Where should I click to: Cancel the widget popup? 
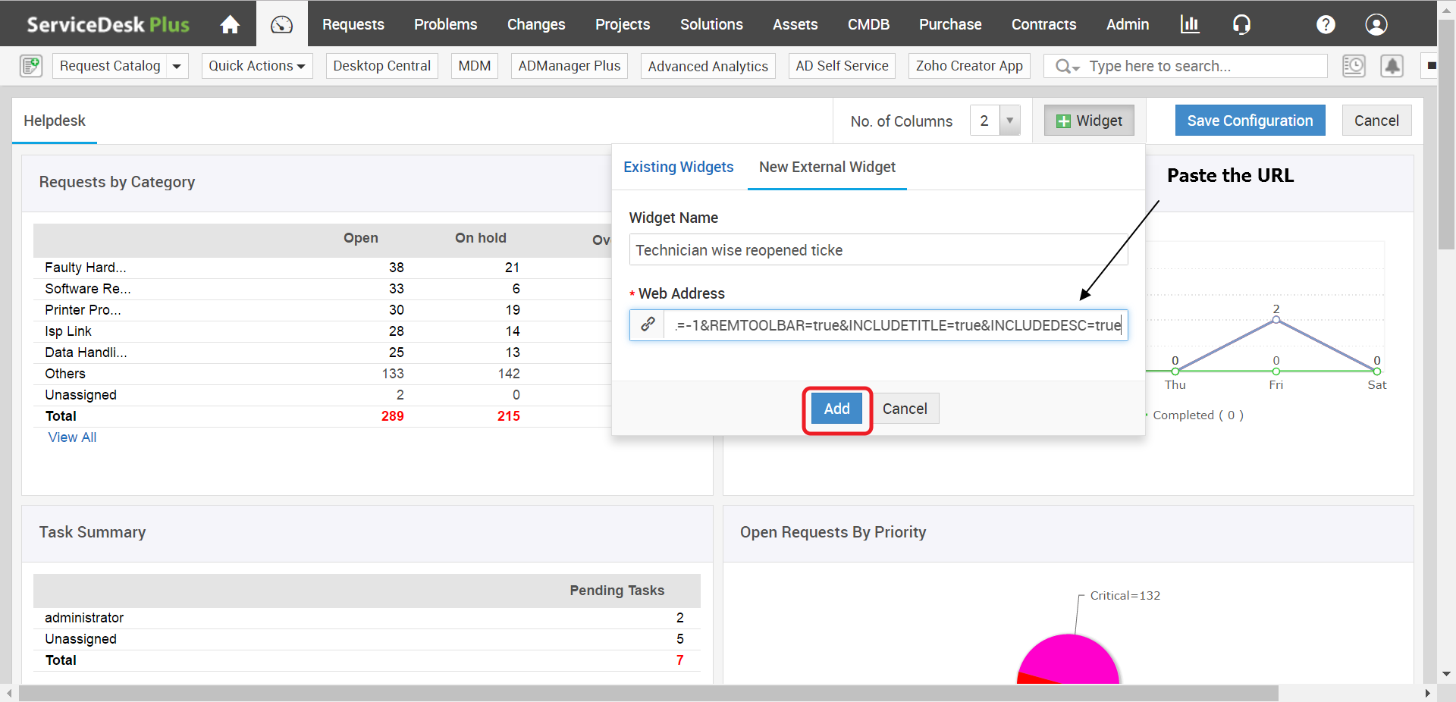click(905, 409)
